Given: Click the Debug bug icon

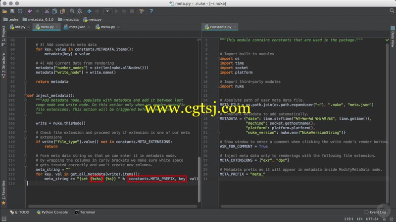Looking at the screenshot, I should pos(124,11).
